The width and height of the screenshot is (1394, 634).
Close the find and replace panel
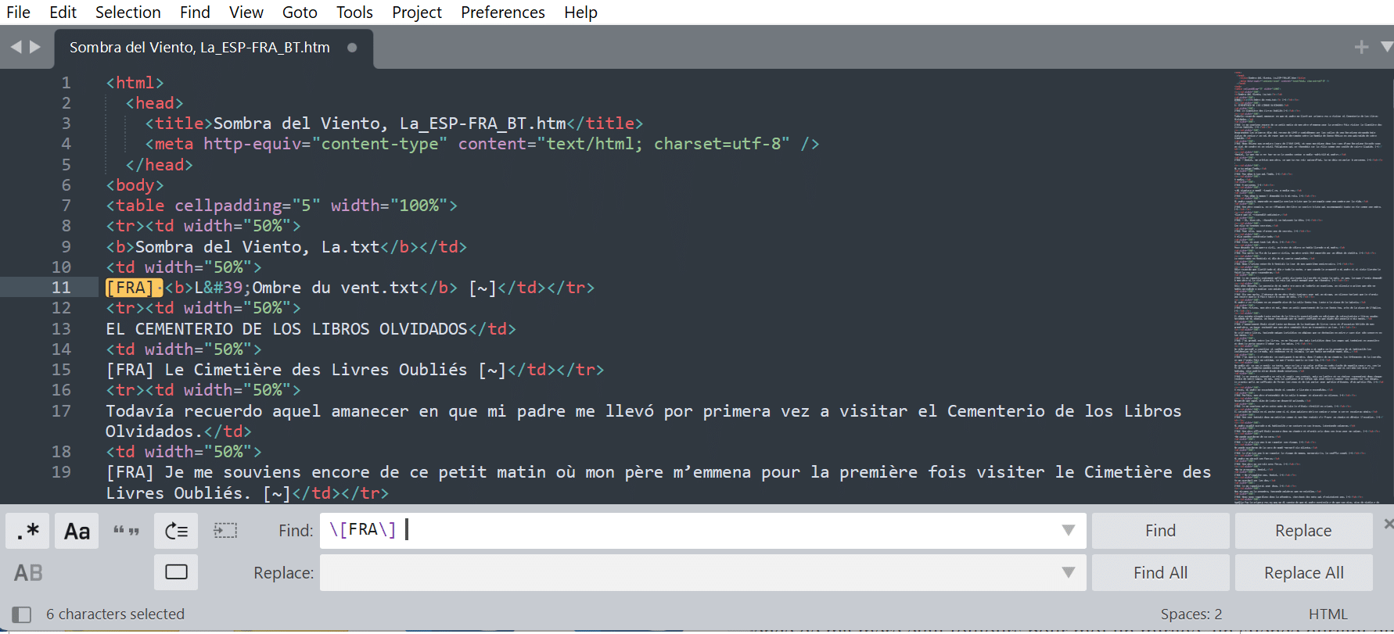[x=1388, y=524]
